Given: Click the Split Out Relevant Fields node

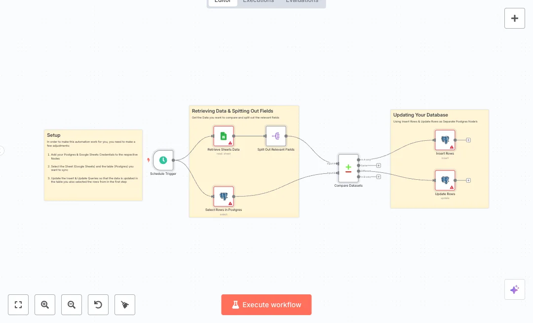Looking at the screenshot, I should click(275, 136).
